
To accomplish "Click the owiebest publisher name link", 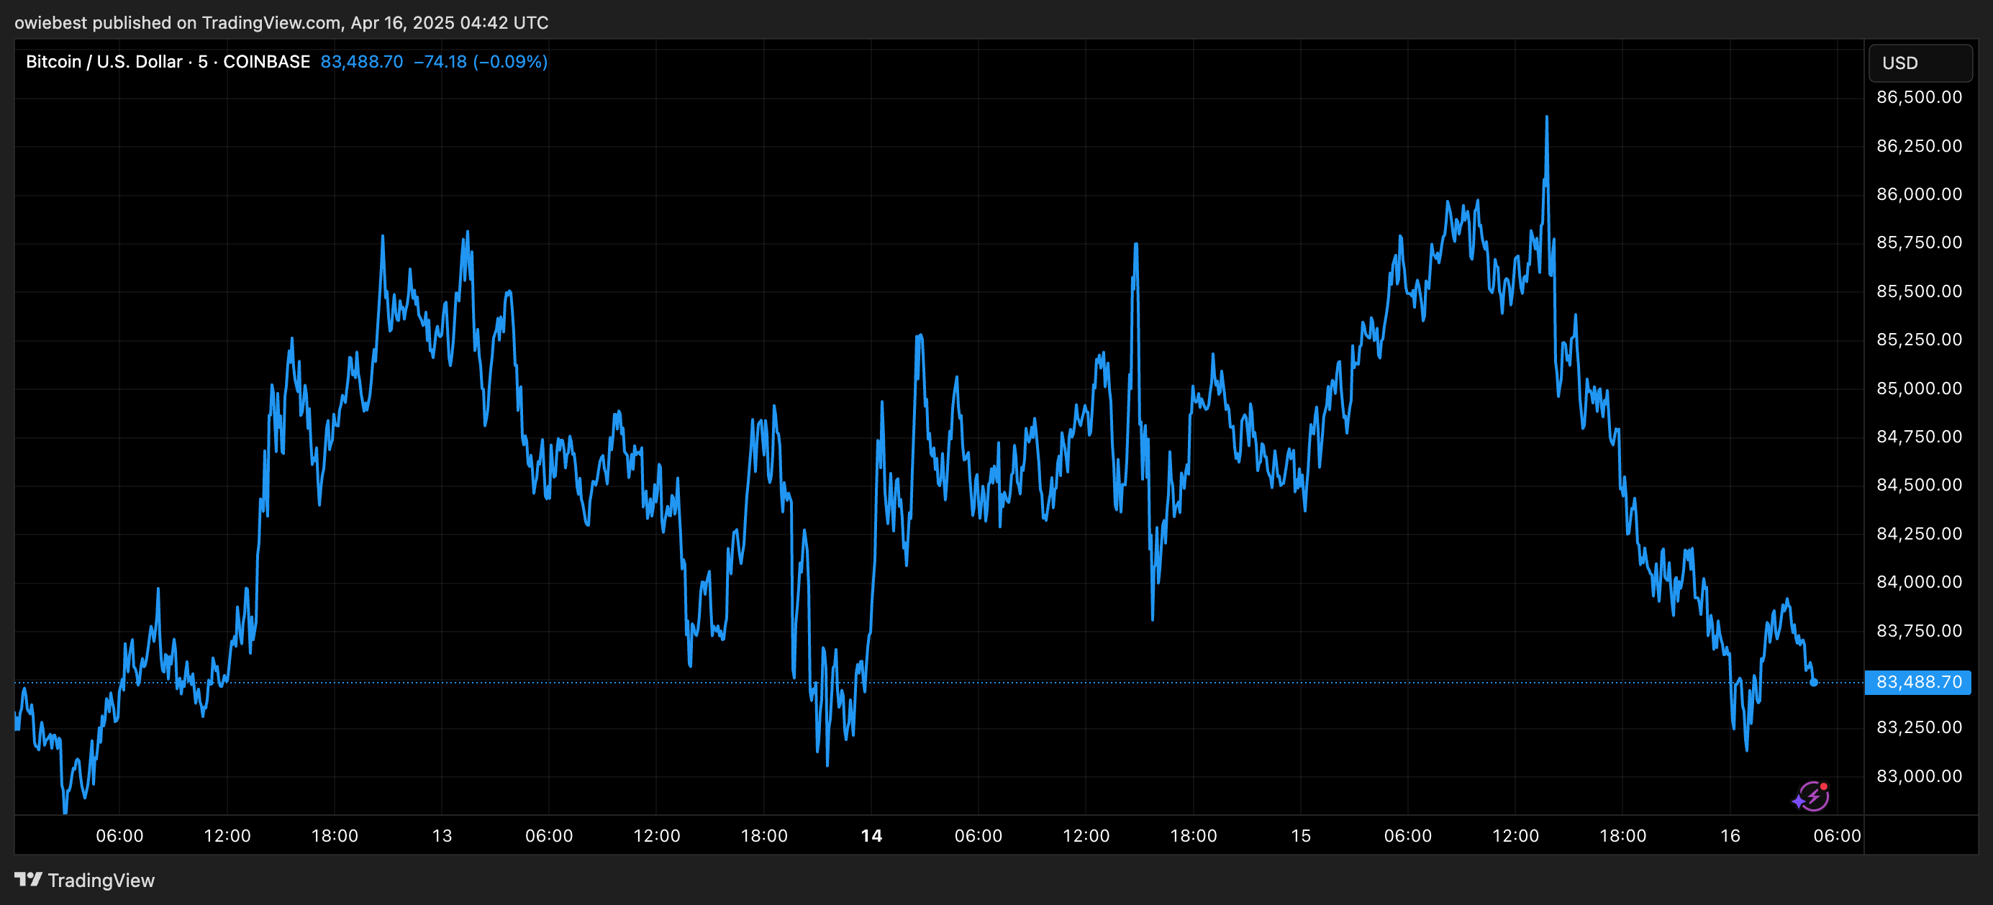I will click(48, 22).
